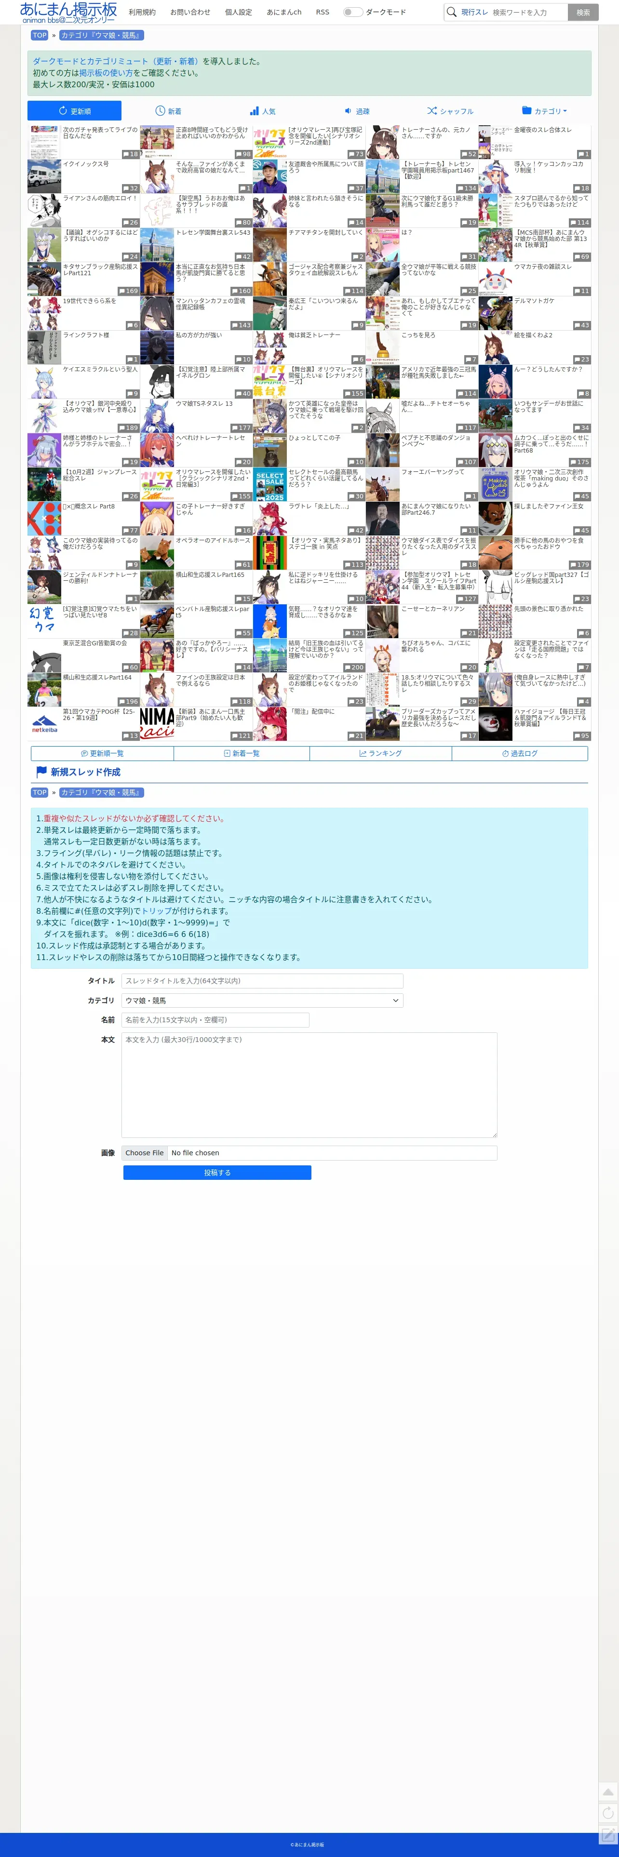Click the magnifier icon in the search box

click(x=452, y=12)
